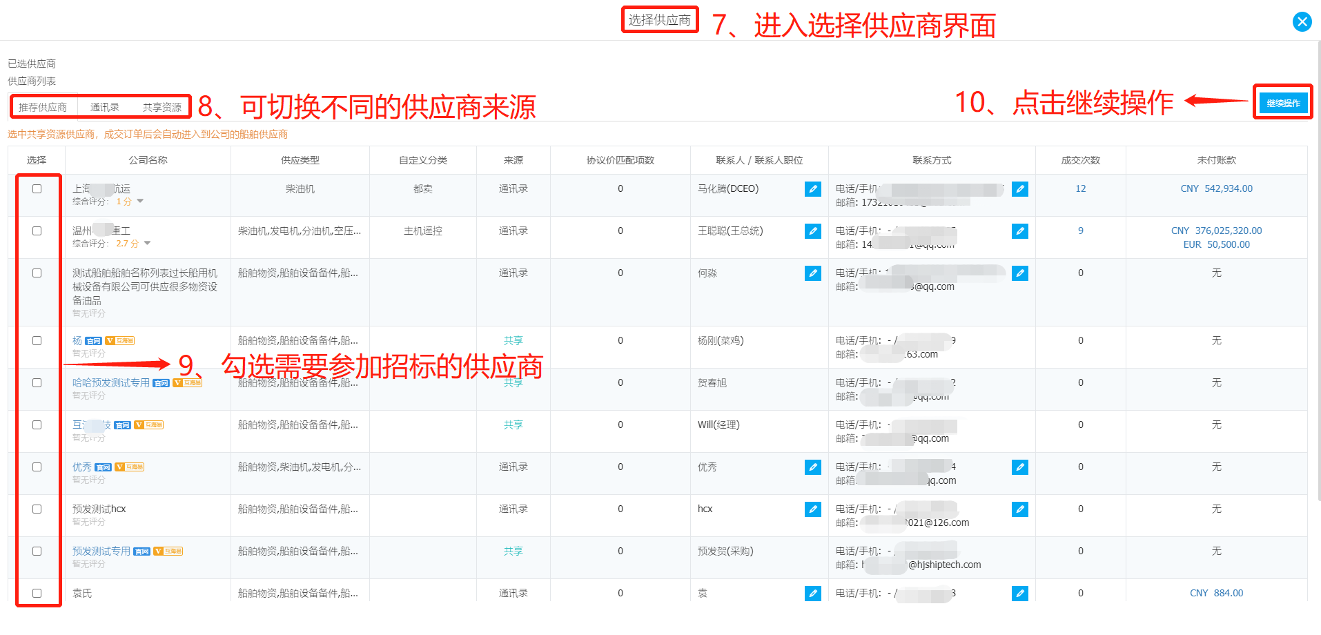Open unpaid amount CNY 542,934.00
Viewport: 1321px width, 635px height.
tap(1216, 189)
